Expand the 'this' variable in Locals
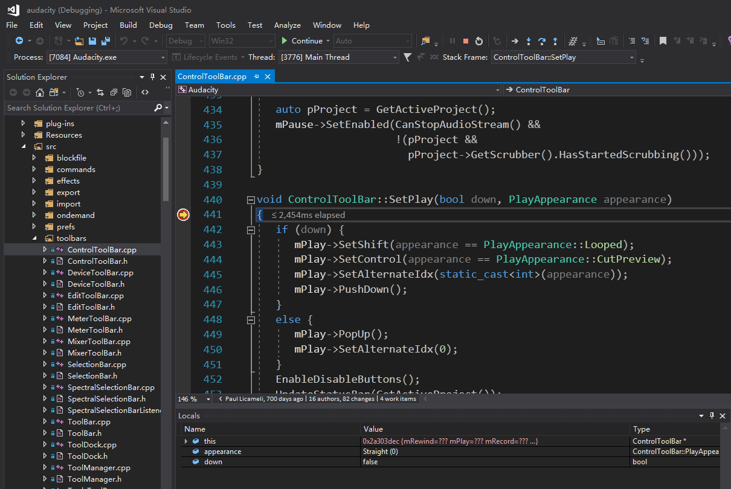Image resolution: width=731 pixels, height=489 pixels. (x=186, y=441)
